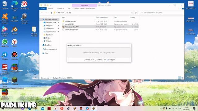The width and height of the screenshot is (198, 111).
Task: Select the ReShade_Setup_4.3.1 application
Action: tap(72, 27)
